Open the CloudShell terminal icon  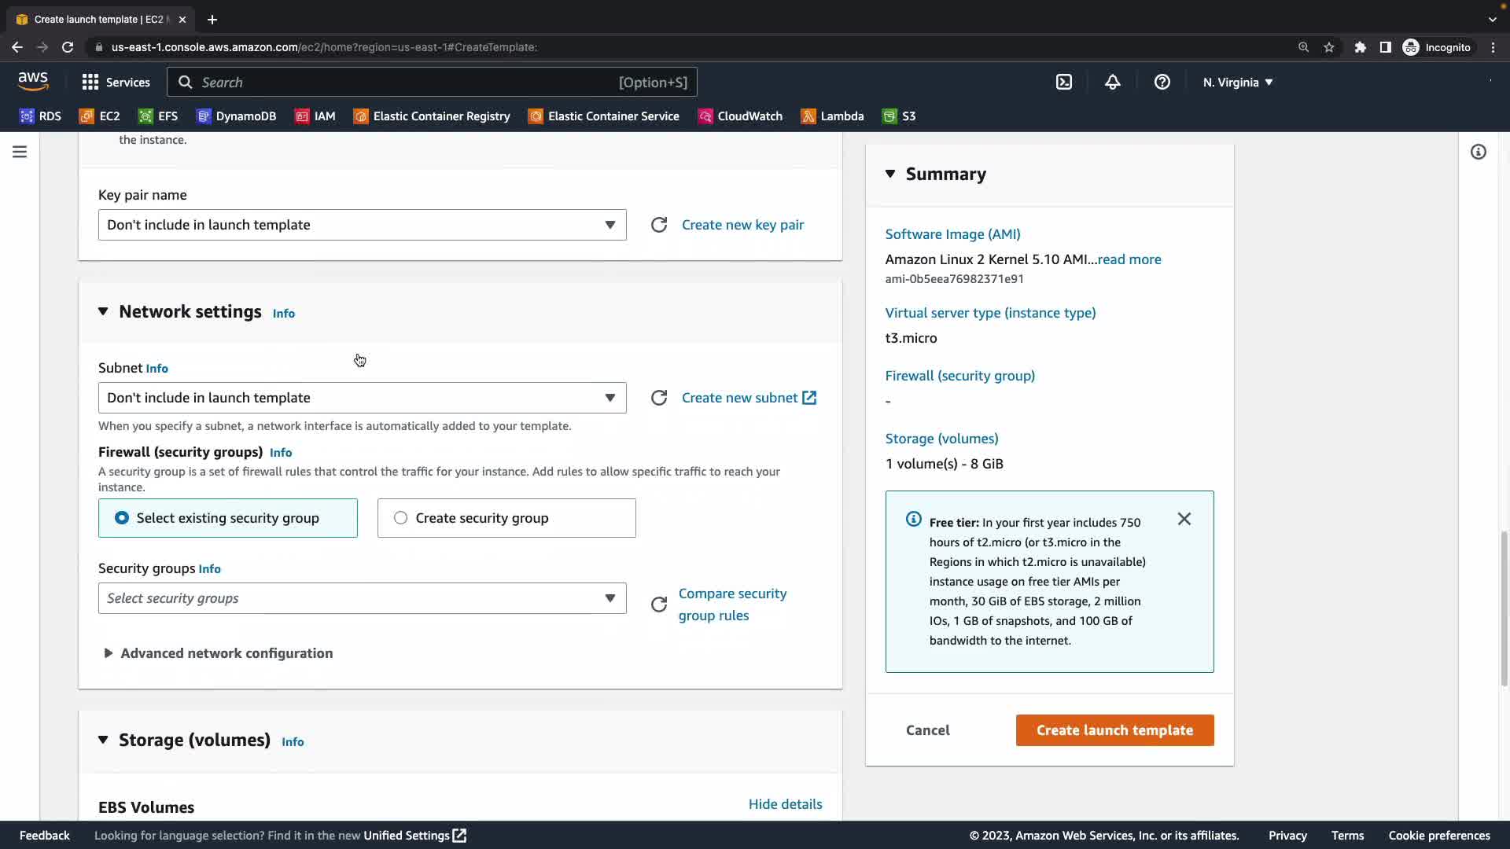click(x=1063, y=82)
